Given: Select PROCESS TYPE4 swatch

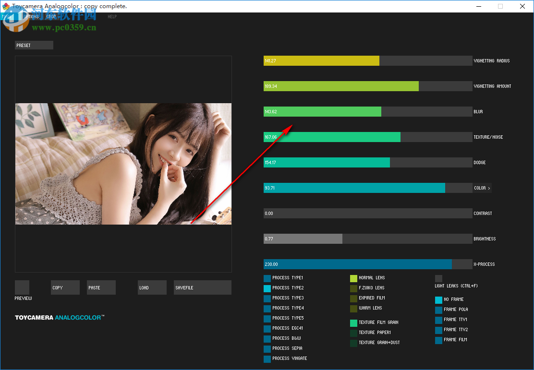Looking at the screenshot, I should click(x=267, y=309).
